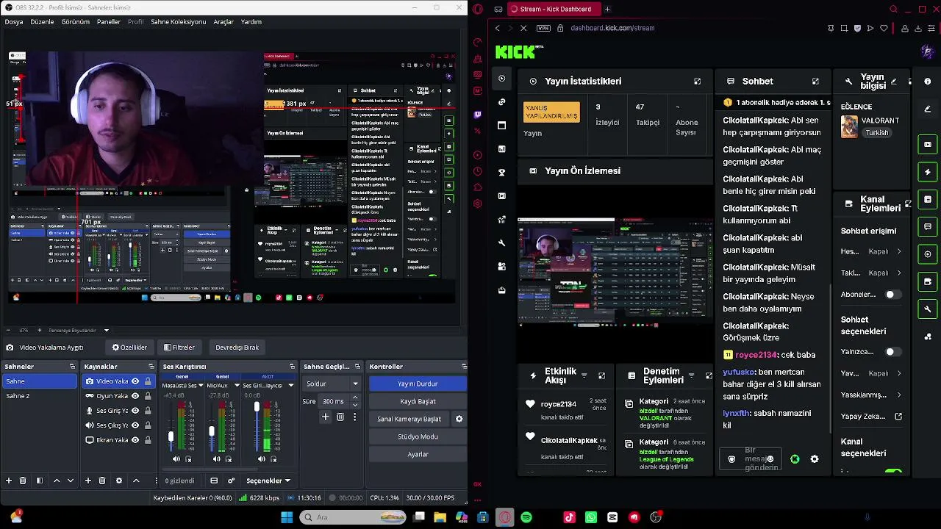The height and width of the screenshot is (529, 941).
Task: Adjust Masaüstü Ses volume fader
Action: point(171,436)
